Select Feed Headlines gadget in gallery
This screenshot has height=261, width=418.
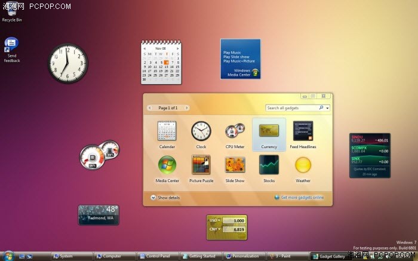tap(303, 134)
